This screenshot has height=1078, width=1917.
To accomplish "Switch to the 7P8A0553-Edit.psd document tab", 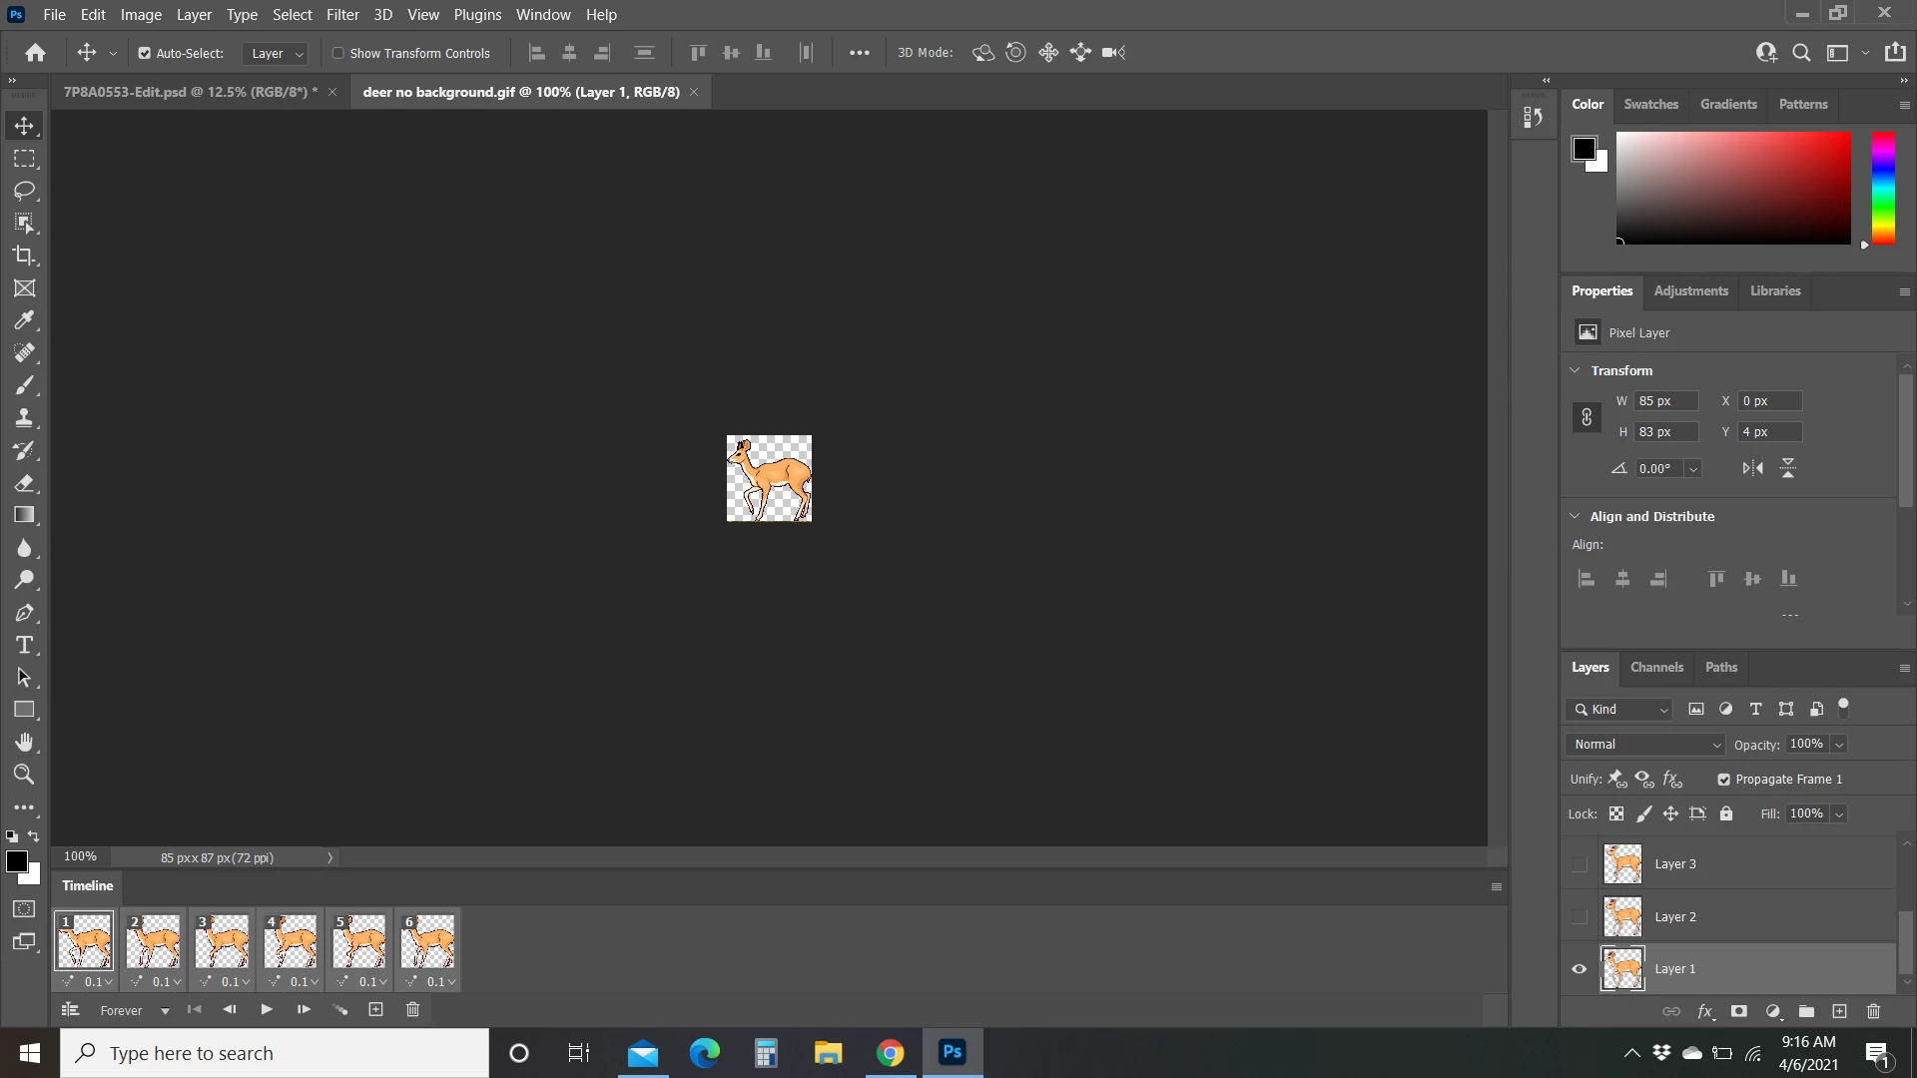I will point(190,92).
